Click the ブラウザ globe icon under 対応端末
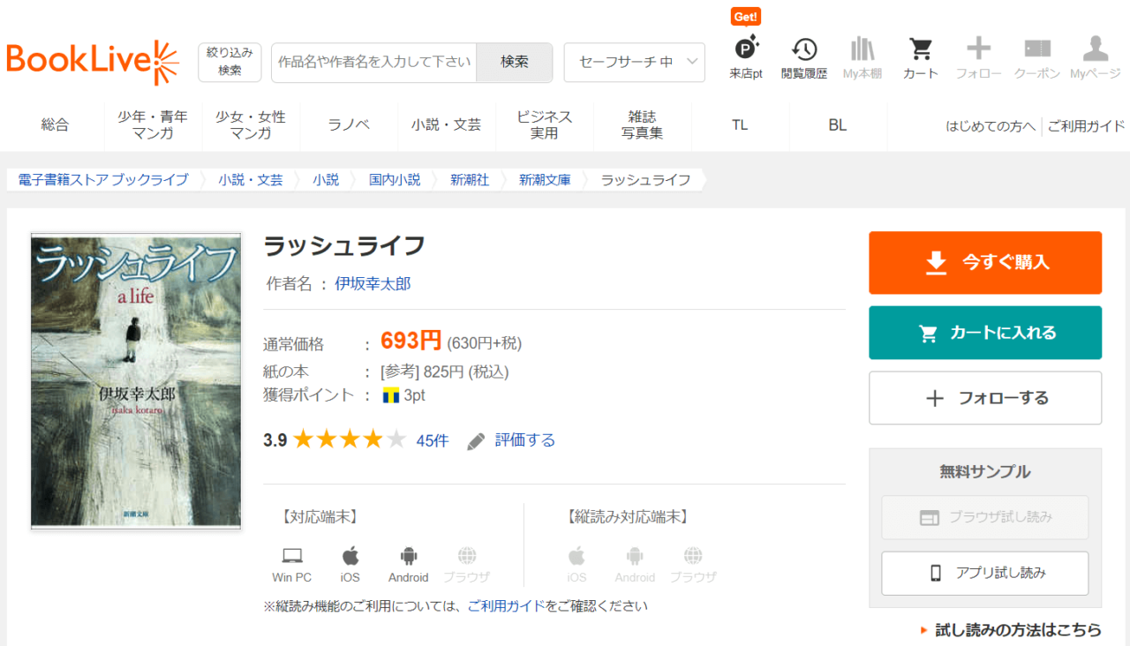 (467, 556)
